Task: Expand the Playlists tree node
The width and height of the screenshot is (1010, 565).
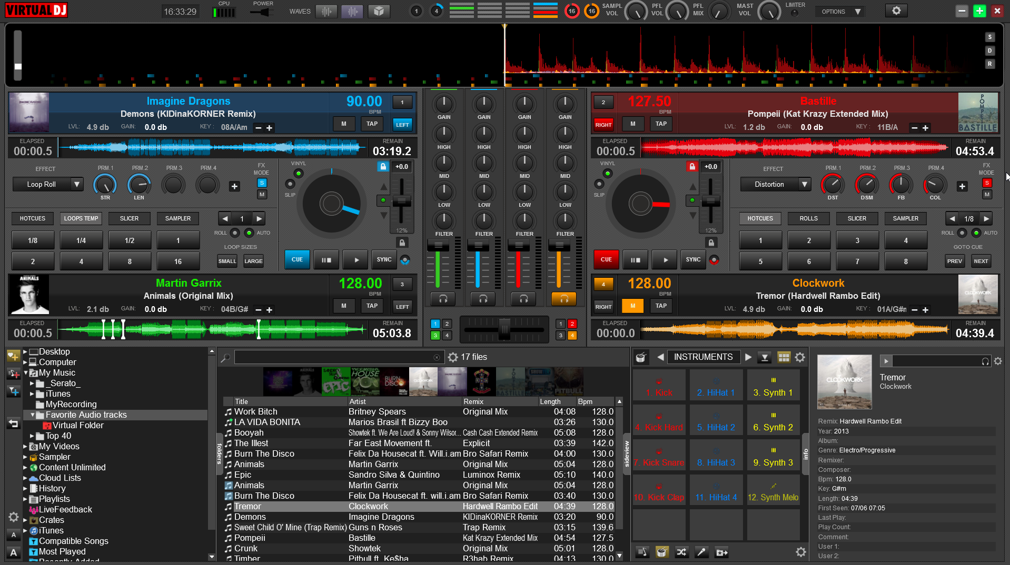Action: pos(25,499)
